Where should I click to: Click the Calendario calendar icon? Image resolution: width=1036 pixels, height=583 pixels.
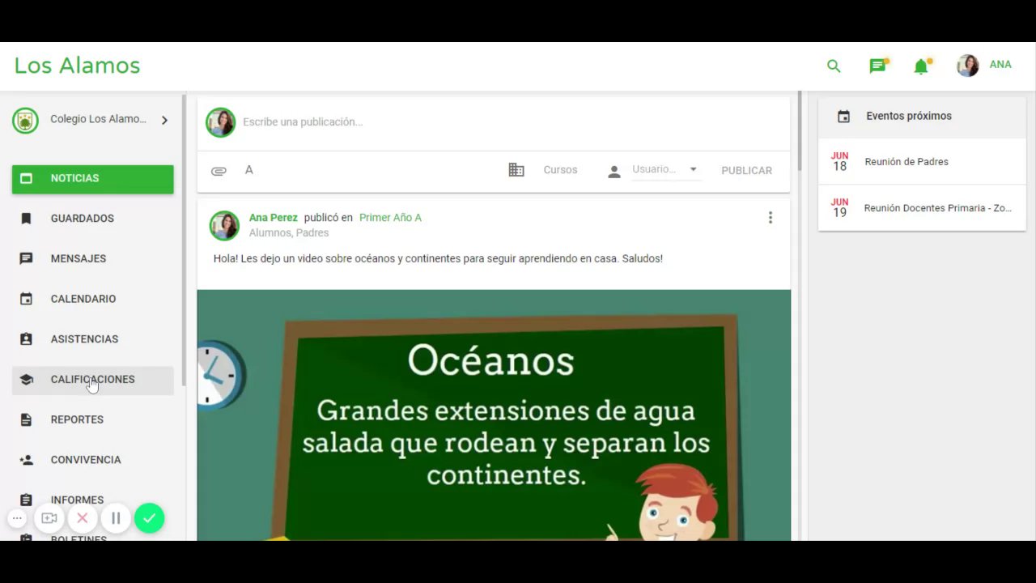coord(26,299)
